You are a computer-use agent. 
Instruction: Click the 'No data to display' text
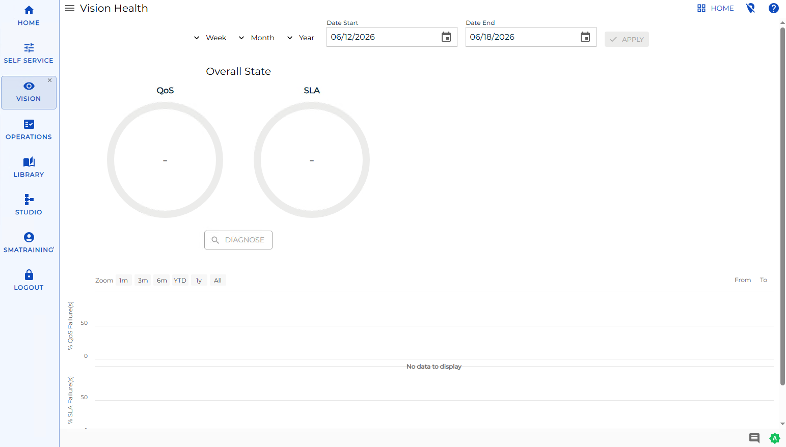click(434, 367)
